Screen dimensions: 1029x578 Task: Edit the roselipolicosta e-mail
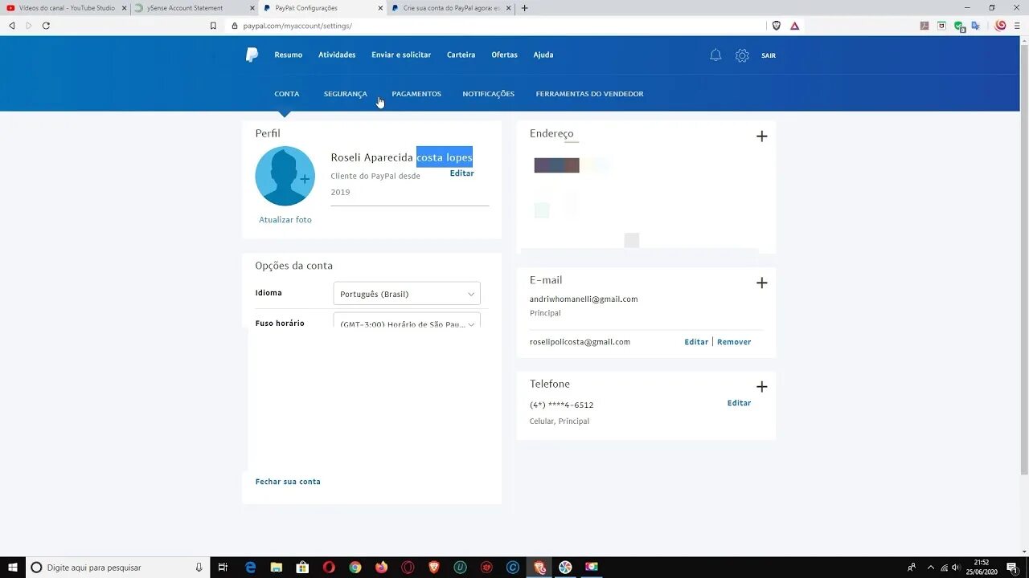(x=696, y=342)
